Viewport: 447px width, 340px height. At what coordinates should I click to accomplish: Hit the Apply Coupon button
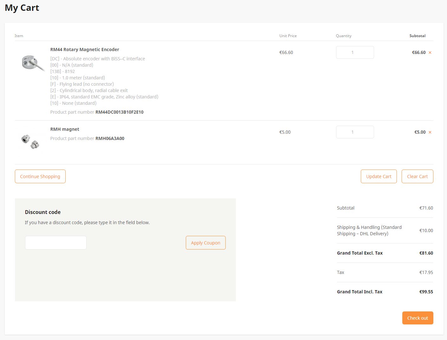[205, 243]
